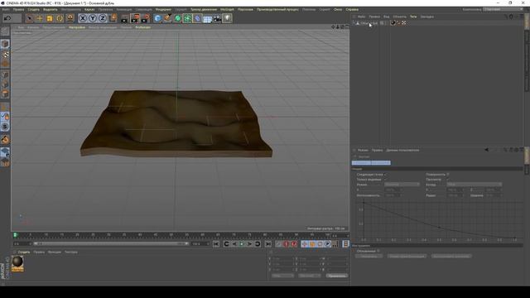Toggle the coordinate system icon
Screen dimensions: 530x298
113,18
